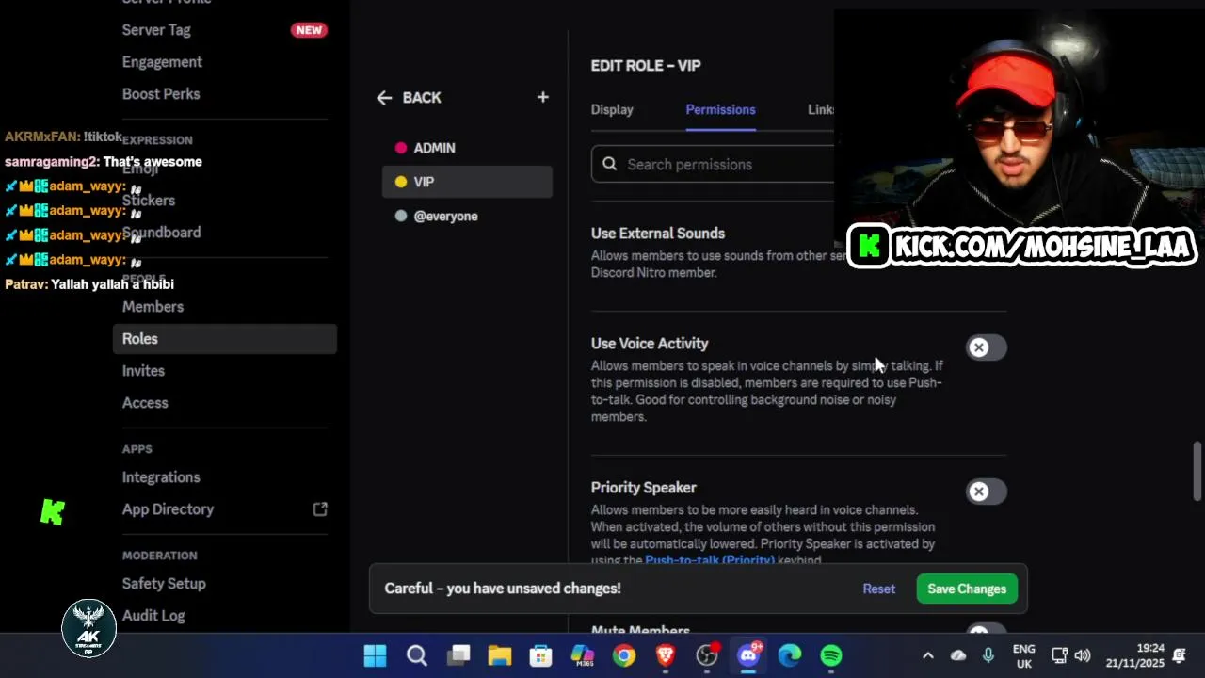Click the volume speaker tray icon
The height and width of the screenshot is (678, 1205).
(x=1083, y=655)
